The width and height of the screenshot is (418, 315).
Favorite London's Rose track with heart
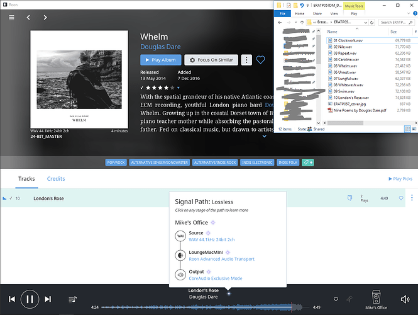pos(400,198)
